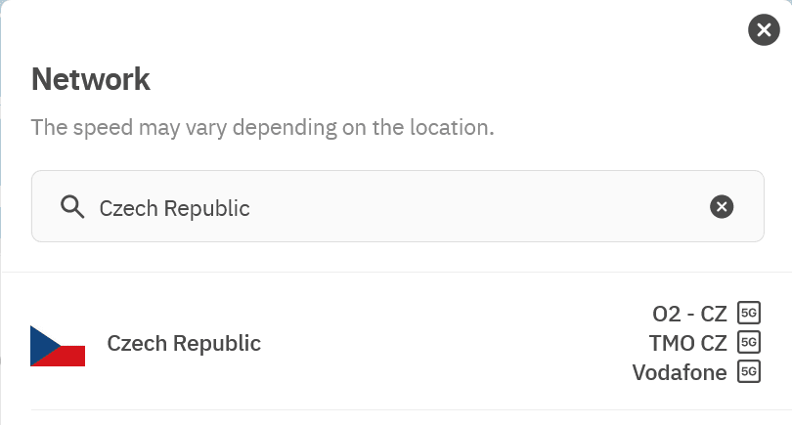Click the TMO CZ network name
The image size is (792, 425).
pyautogui.click(x=688, y=343)
